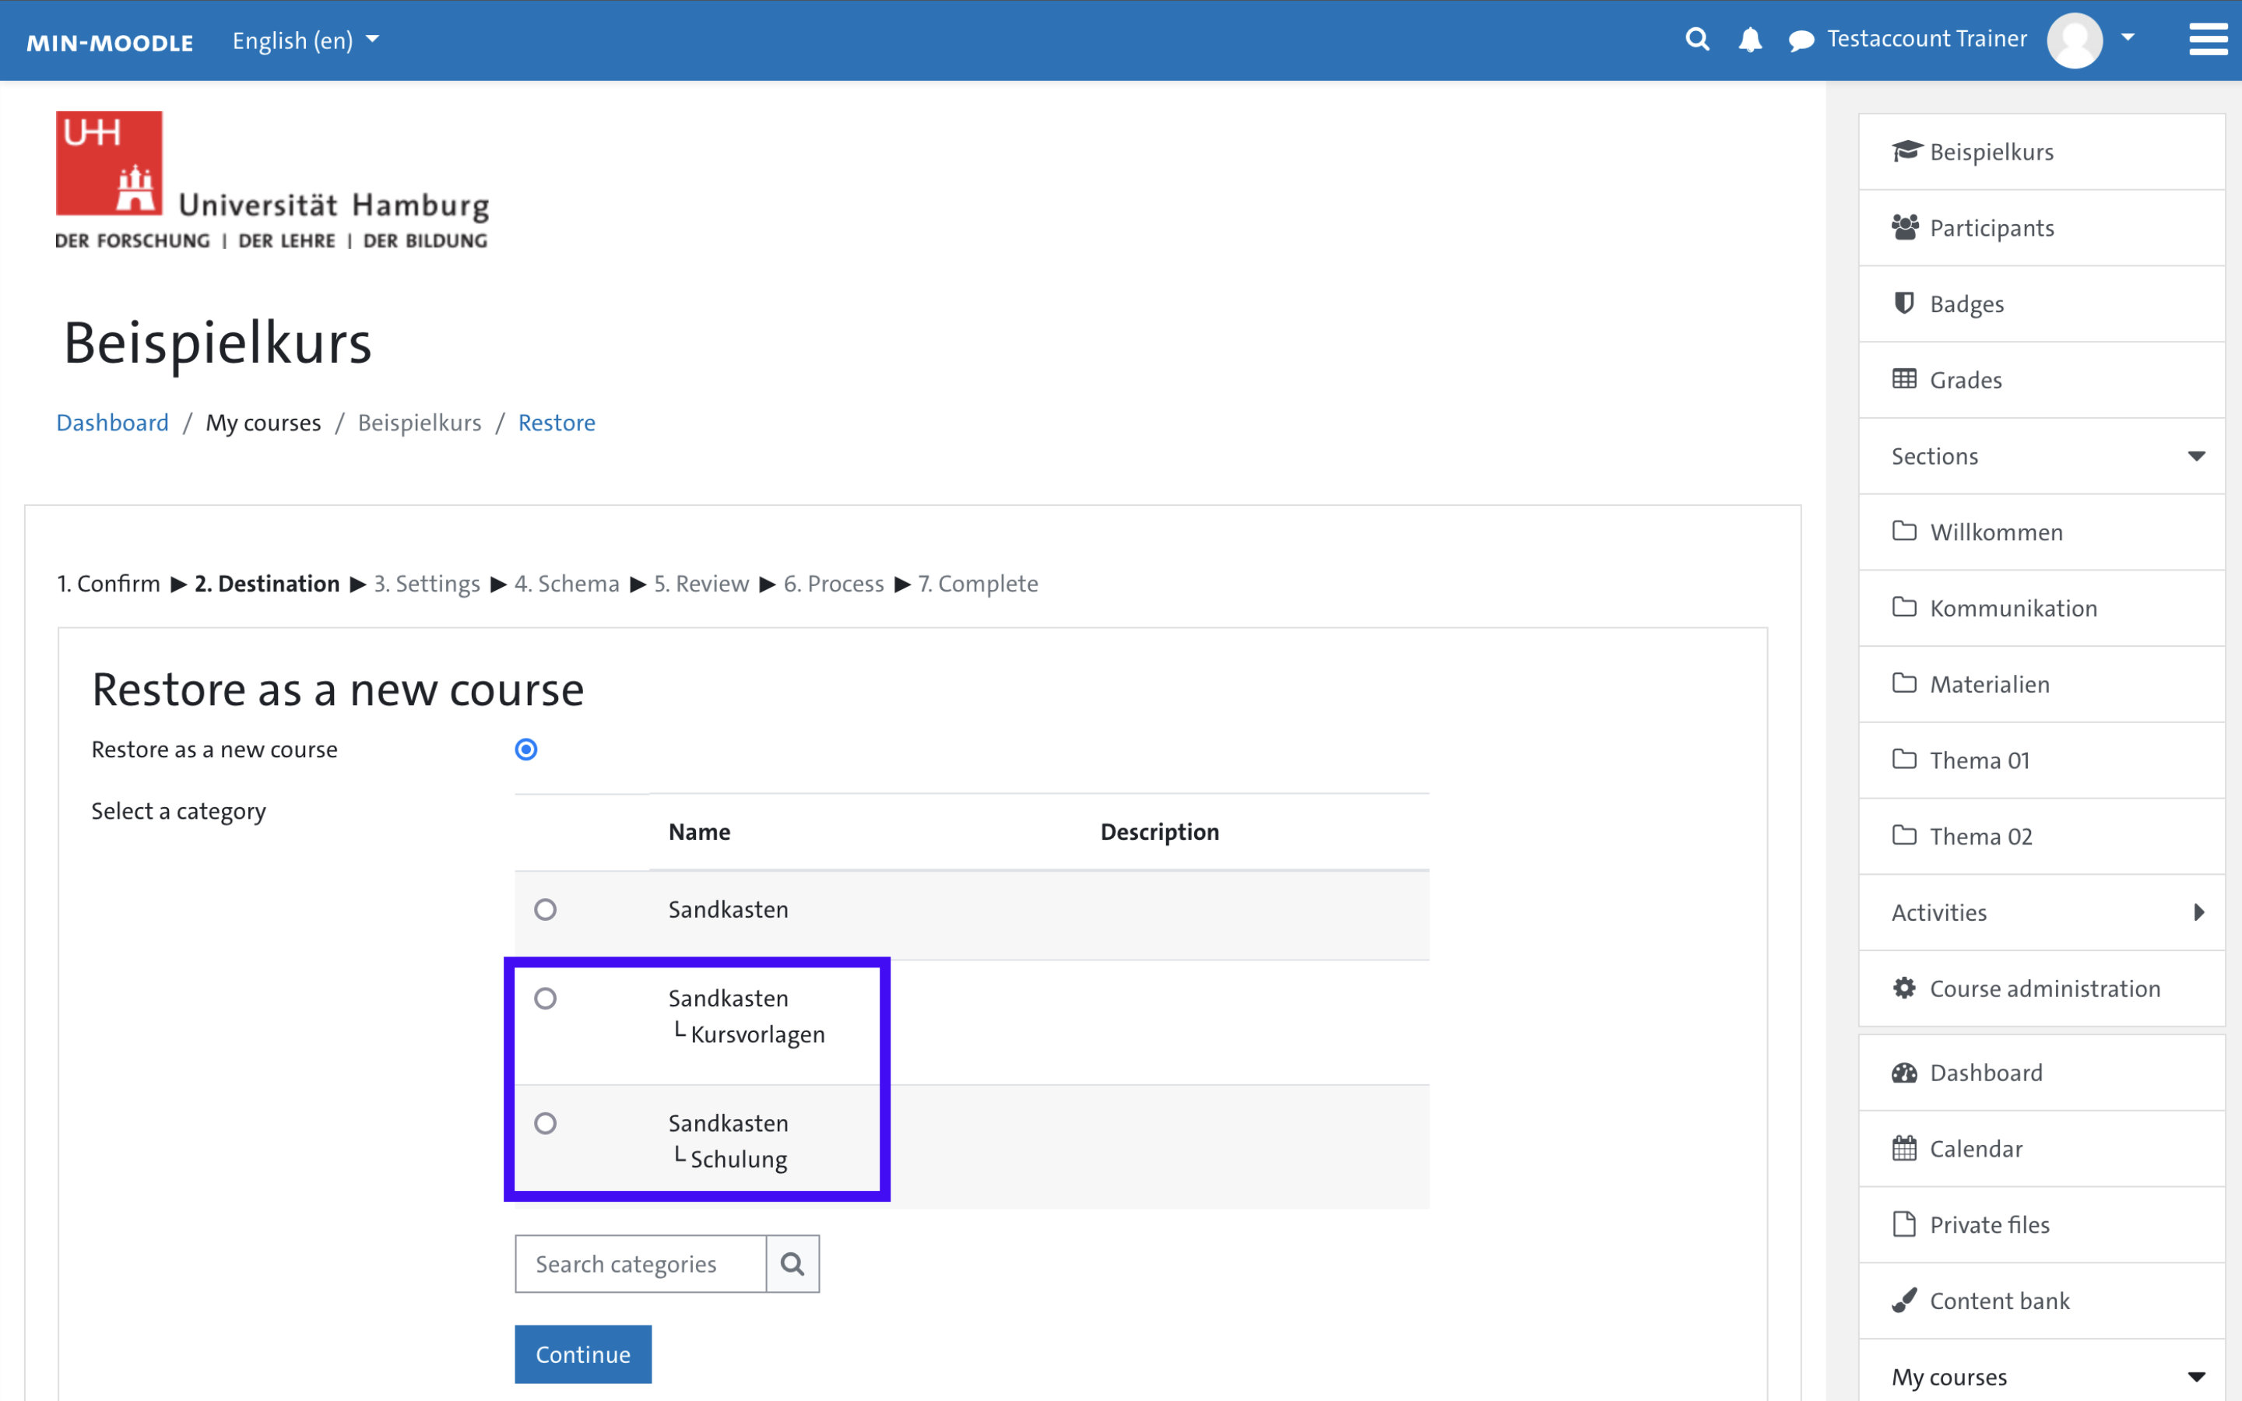Go to the Materialien section

click(2042, 684)
